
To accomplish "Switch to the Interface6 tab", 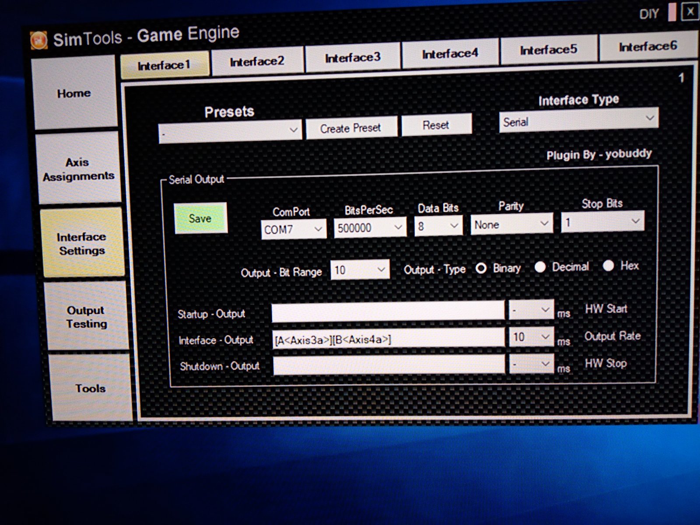I will [x=647, y=46].
